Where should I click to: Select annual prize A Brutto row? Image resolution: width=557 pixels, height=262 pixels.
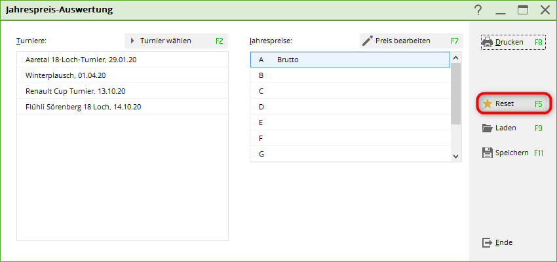[350, 60]
